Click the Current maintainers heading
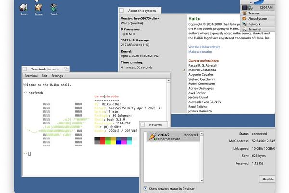The height and width of the screenshot is (193, 289). [x=204, y=61]
